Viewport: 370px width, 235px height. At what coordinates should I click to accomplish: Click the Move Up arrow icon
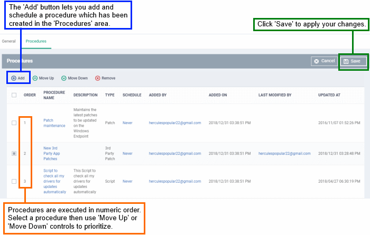click(x=35, y=78)
